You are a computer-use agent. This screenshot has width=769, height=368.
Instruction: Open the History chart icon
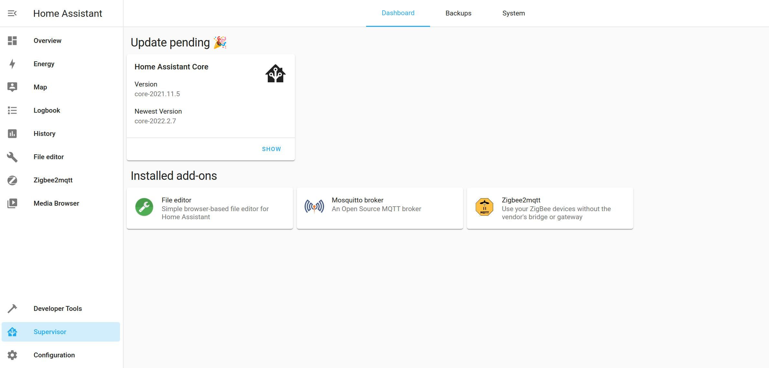coord(12,134)
